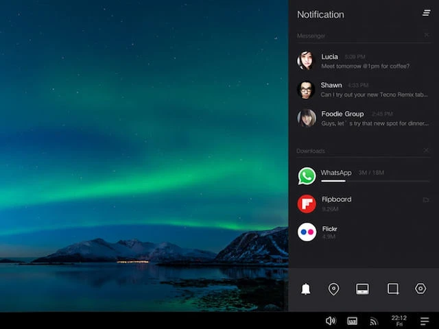The height and width of the screenshot is (329, 439).
Task: Click the keyboard icon in taskbar
Action: [x=353, y=321]
